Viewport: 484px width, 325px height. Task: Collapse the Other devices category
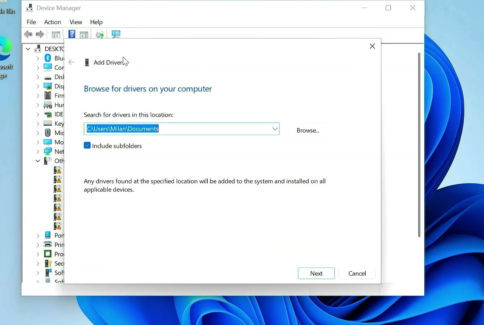pos(38,161)
